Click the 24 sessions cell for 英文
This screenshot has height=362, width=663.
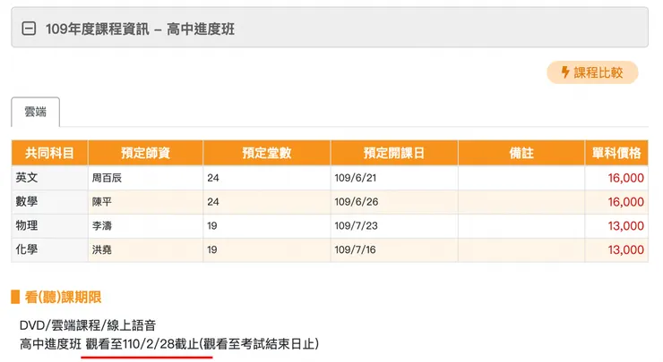tap(267, 178)
